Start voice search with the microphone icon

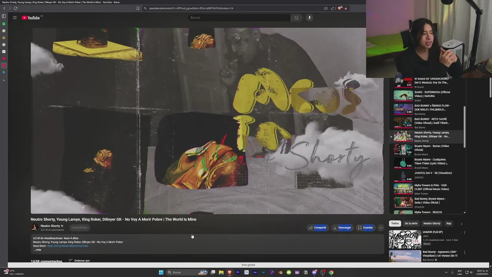pyautogui.click(x=309, y=18)
